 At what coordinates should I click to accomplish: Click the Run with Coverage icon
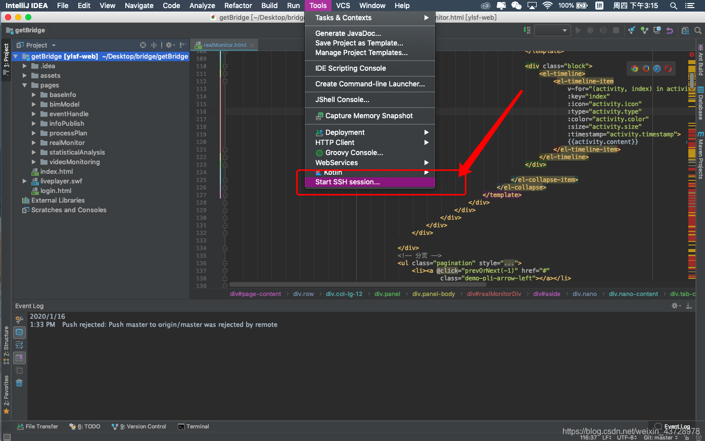[x=603, y=30]
